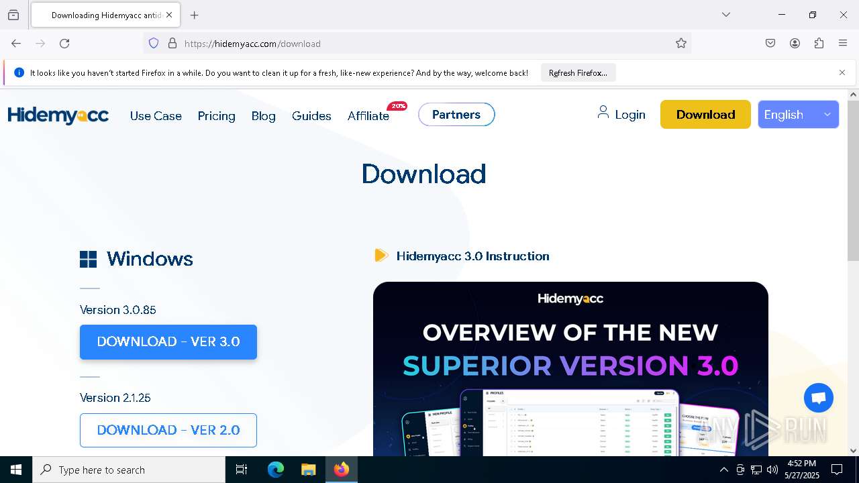The height and width of the screenshot is (483, 859).
Task: Open the Blog page
Action: (x=263, y=116)
